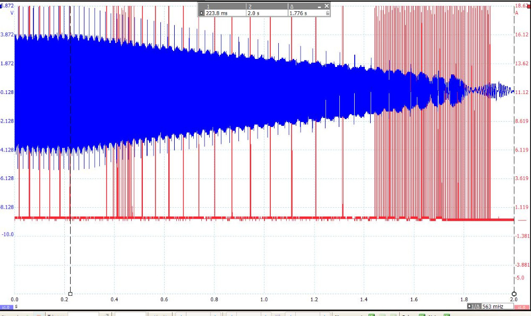Click the red A axis unit label

point(516,12)
